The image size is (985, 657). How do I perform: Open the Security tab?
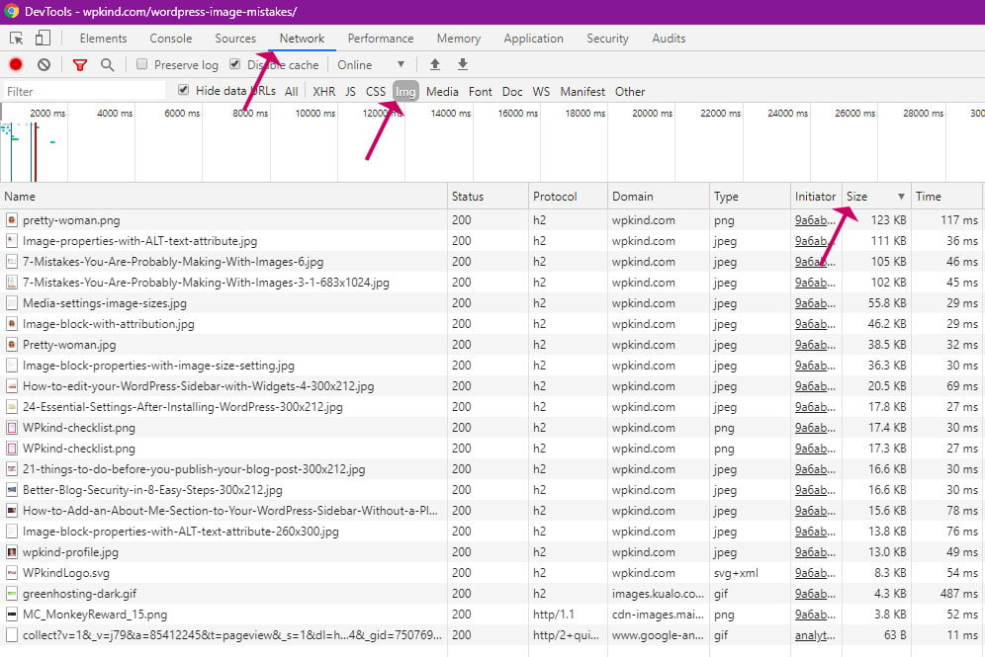coord(607,39)
